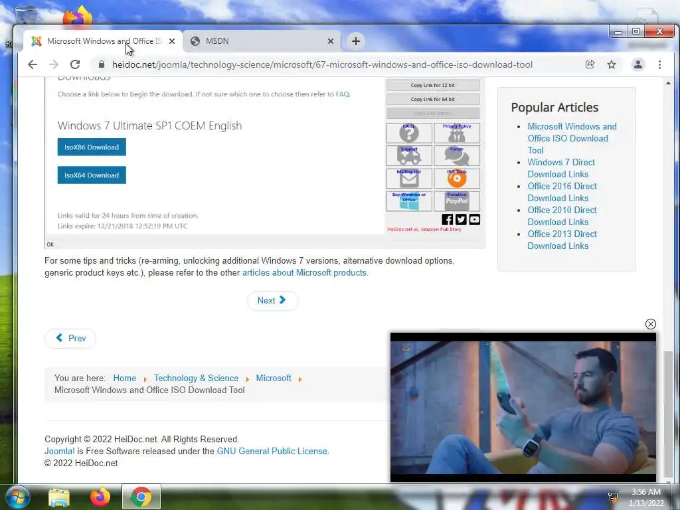The height and width of the screenshot is (510, 680).
Task: Click Technology & Science breadcrumb link
Action: coord(196,378)
